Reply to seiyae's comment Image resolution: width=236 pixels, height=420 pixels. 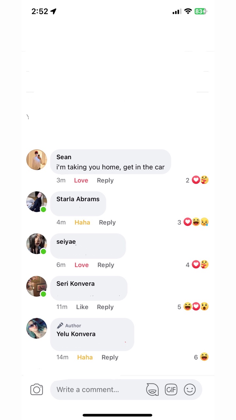point(106,265)
